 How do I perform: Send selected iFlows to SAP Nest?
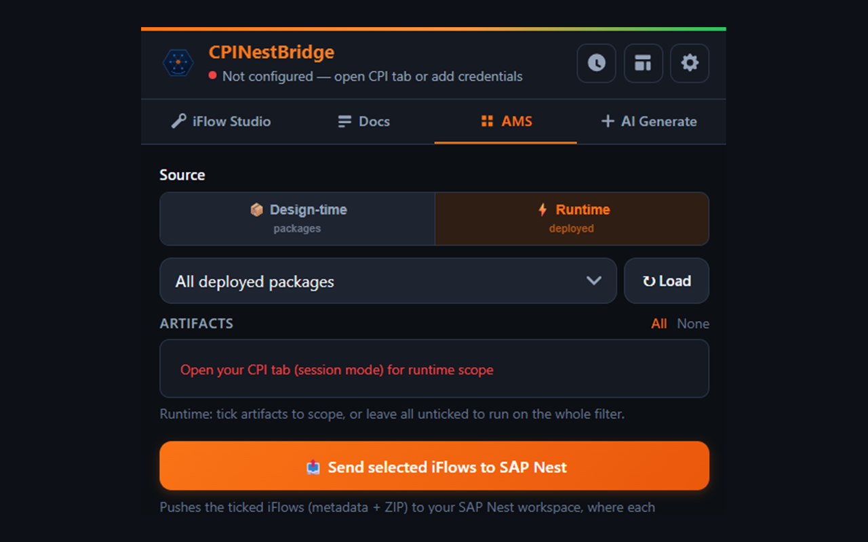(x=434, y=466)
